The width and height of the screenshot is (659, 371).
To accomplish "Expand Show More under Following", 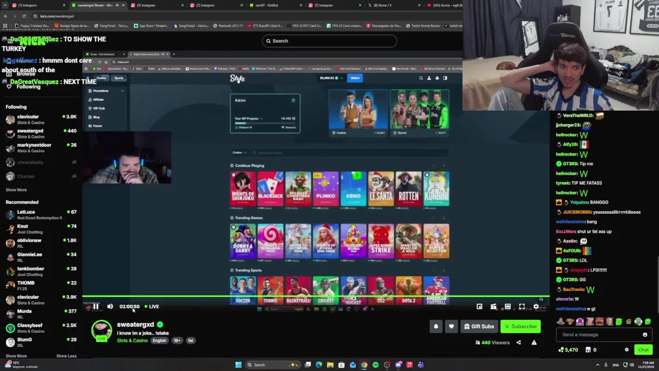I will [x=16, y=190].
